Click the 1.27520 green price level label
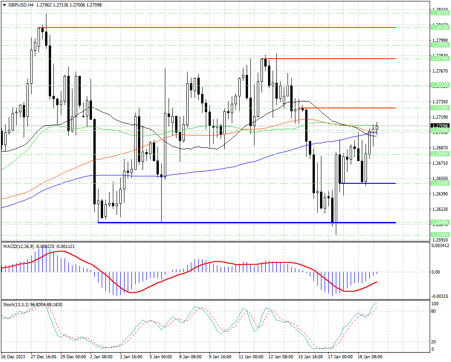Image resolution: width=451 pixels, height=362 pixels. [x=440, y=85]
